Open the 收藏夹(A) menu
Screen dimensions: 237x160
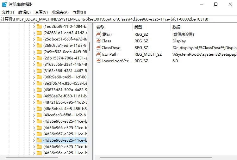tap(60, 12)
